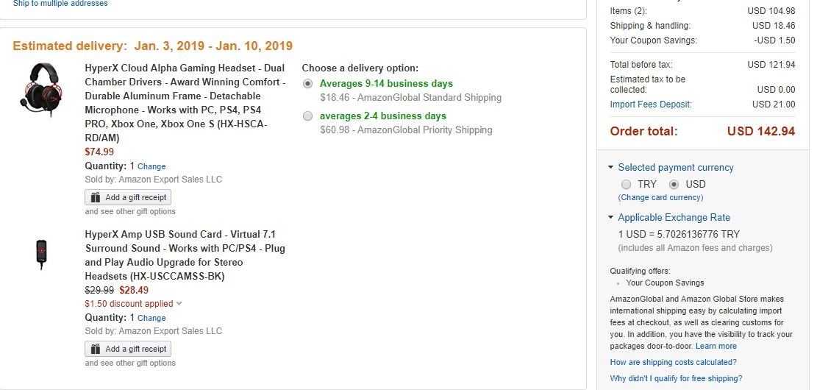The width and height of the screenshot is (817, 390).
Task: Collapse the Selected payment currency section
Action: tap(611, 168)
